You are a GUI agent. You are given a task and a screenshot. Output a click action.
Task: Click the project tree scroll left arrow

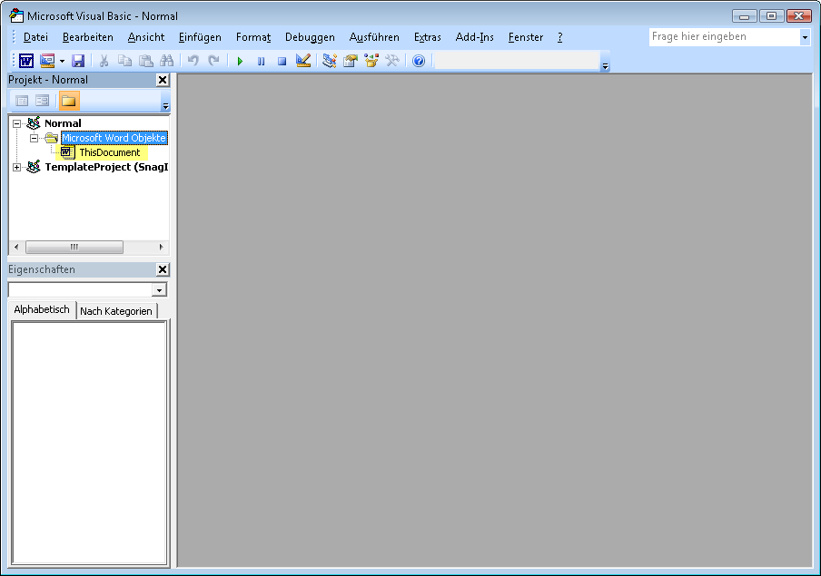coord(16,247)
